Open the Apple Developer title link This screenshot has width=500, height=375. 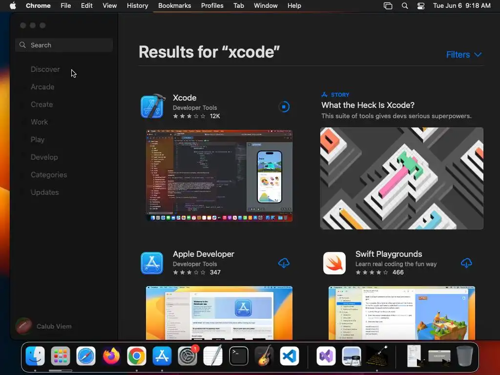coord(204,254)
